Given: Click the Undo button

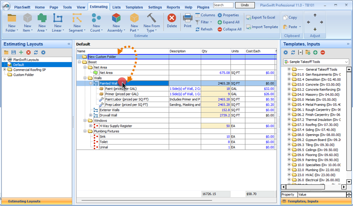Looking at the screenshot, I should [245, 5].
